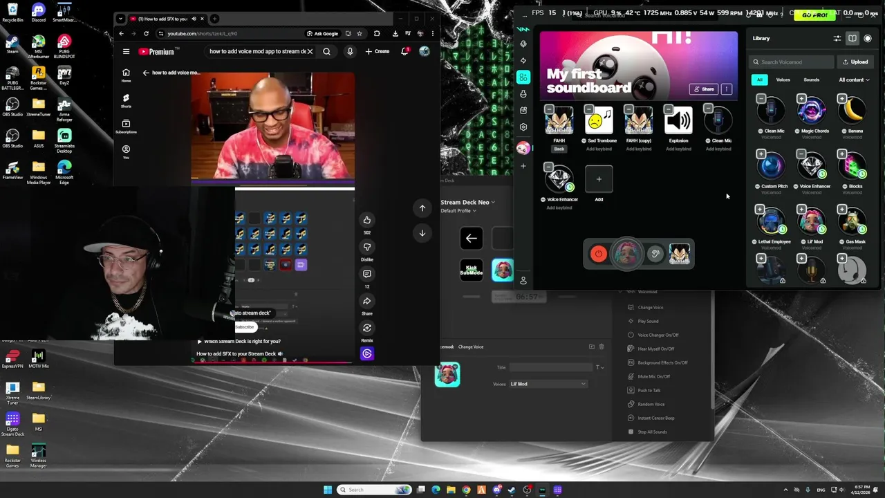Switch to Sounds tab in Library
885x498 pixels.
[811, 80]
